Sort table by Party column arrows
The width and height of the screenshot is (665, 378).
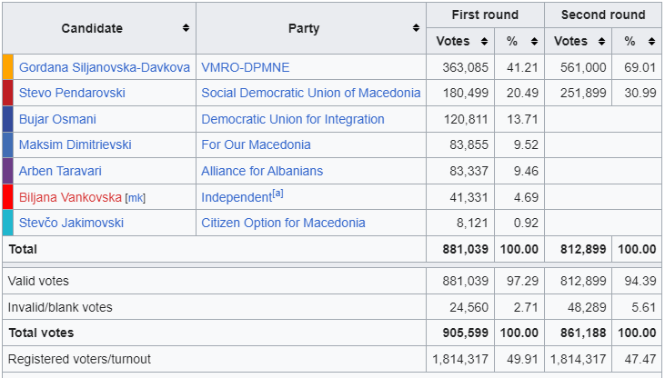pos(416,28)
